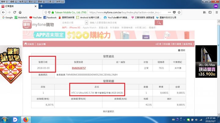Viewport: 220px width, 123px height.
Task: Reload the page with the refresh icon
Action: pos(15,12)
